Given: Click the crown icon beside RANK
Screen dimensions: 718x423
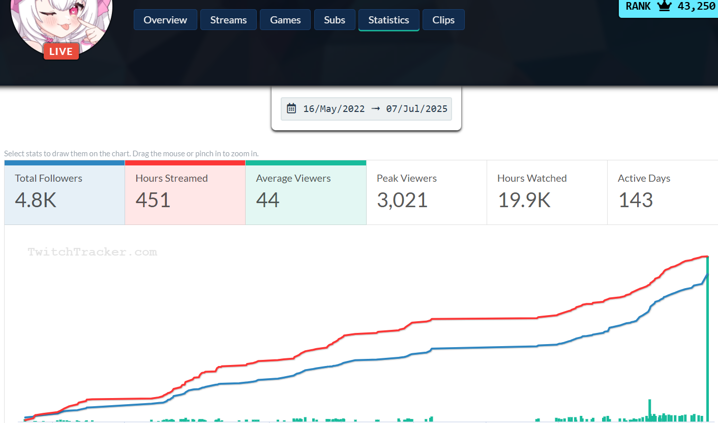Looking at the screenshot, I should [664, 6].
